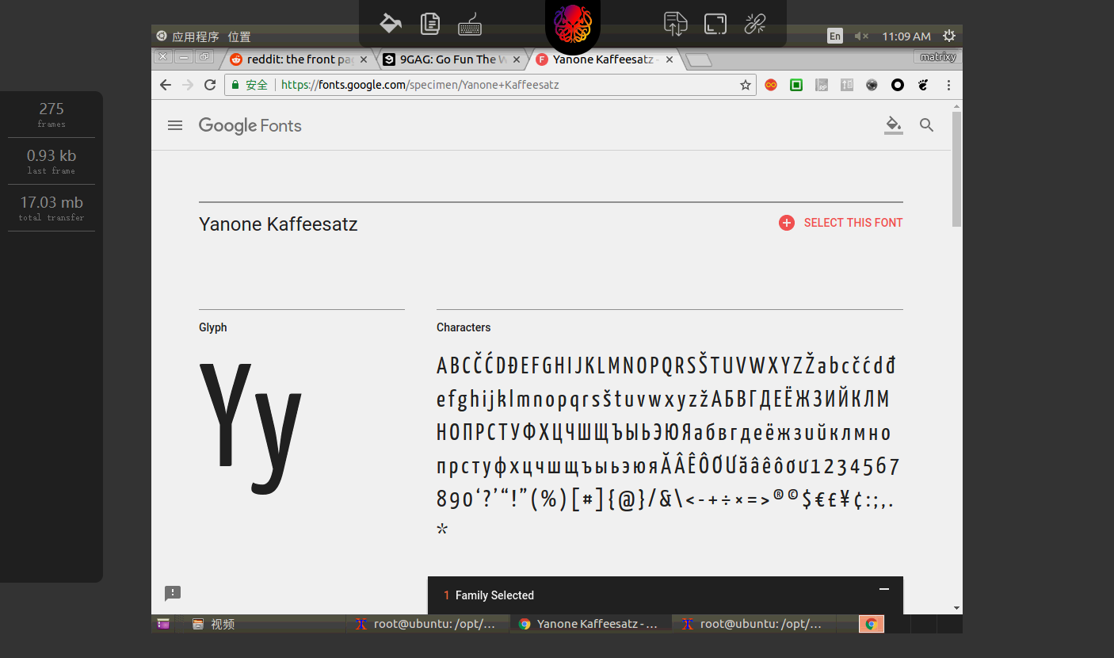The width and height of the screenshot is (1114, 658).
Task: Minimize the Family Selected drawer
Action: click(x=884, y=589)
